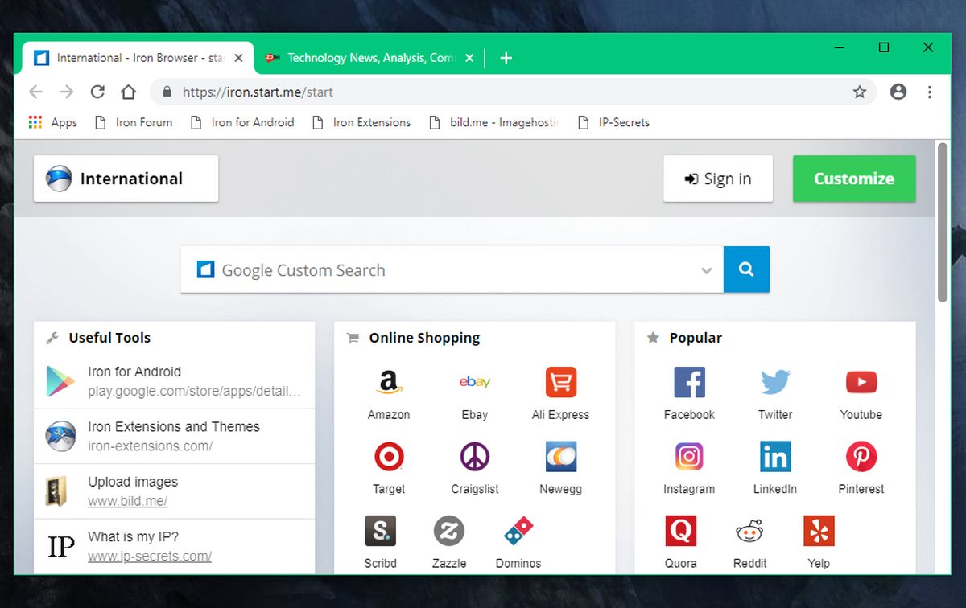Open the LinkedIn icon
This screenshot has width=966, height=608.
pyautogui.click(x=775, y=457)
